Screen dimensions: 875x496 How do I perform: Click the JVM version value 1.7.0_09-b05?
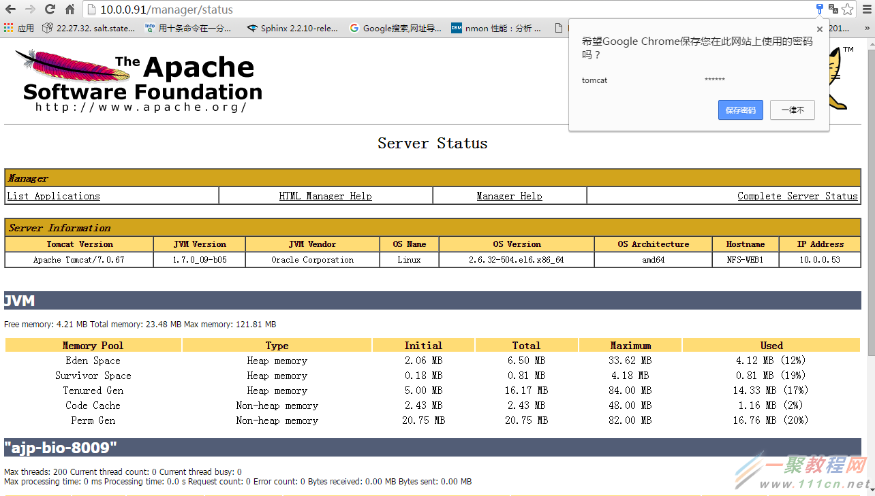(x=200, y=260)
